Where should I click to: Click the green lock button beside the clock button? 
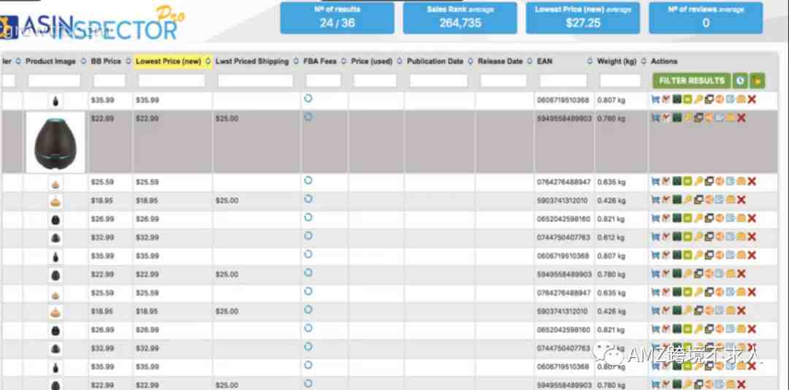(758, 80)
